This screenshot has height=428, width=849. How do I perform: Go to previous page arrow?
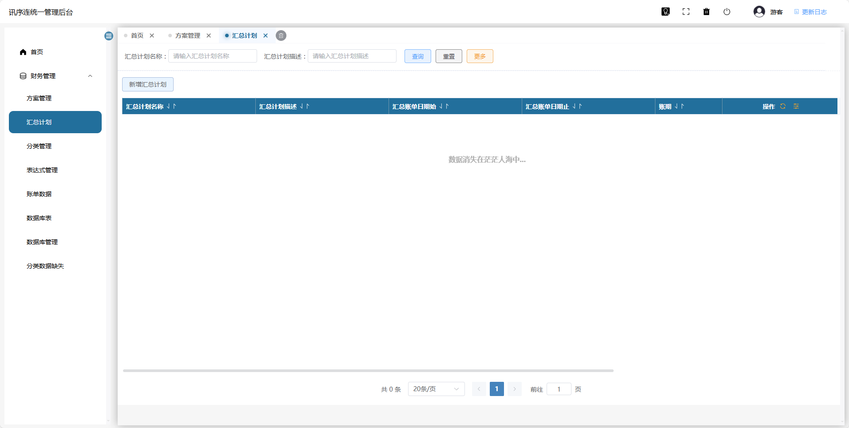click(x=479, y=389)
